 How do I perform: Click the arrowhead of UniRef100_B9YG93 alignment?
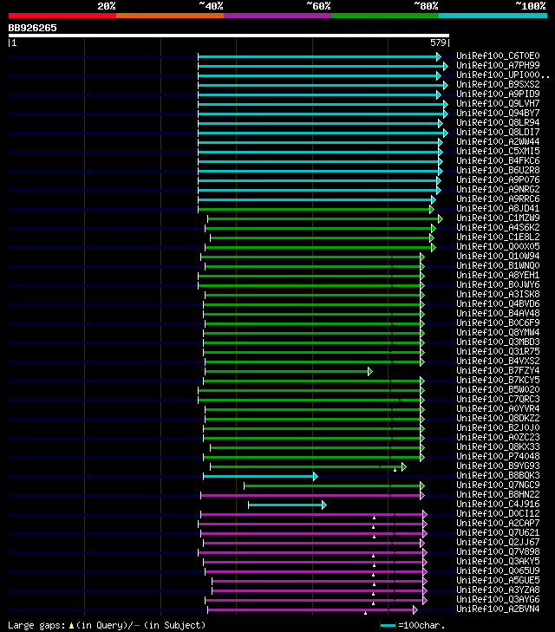tap(404, 466)
